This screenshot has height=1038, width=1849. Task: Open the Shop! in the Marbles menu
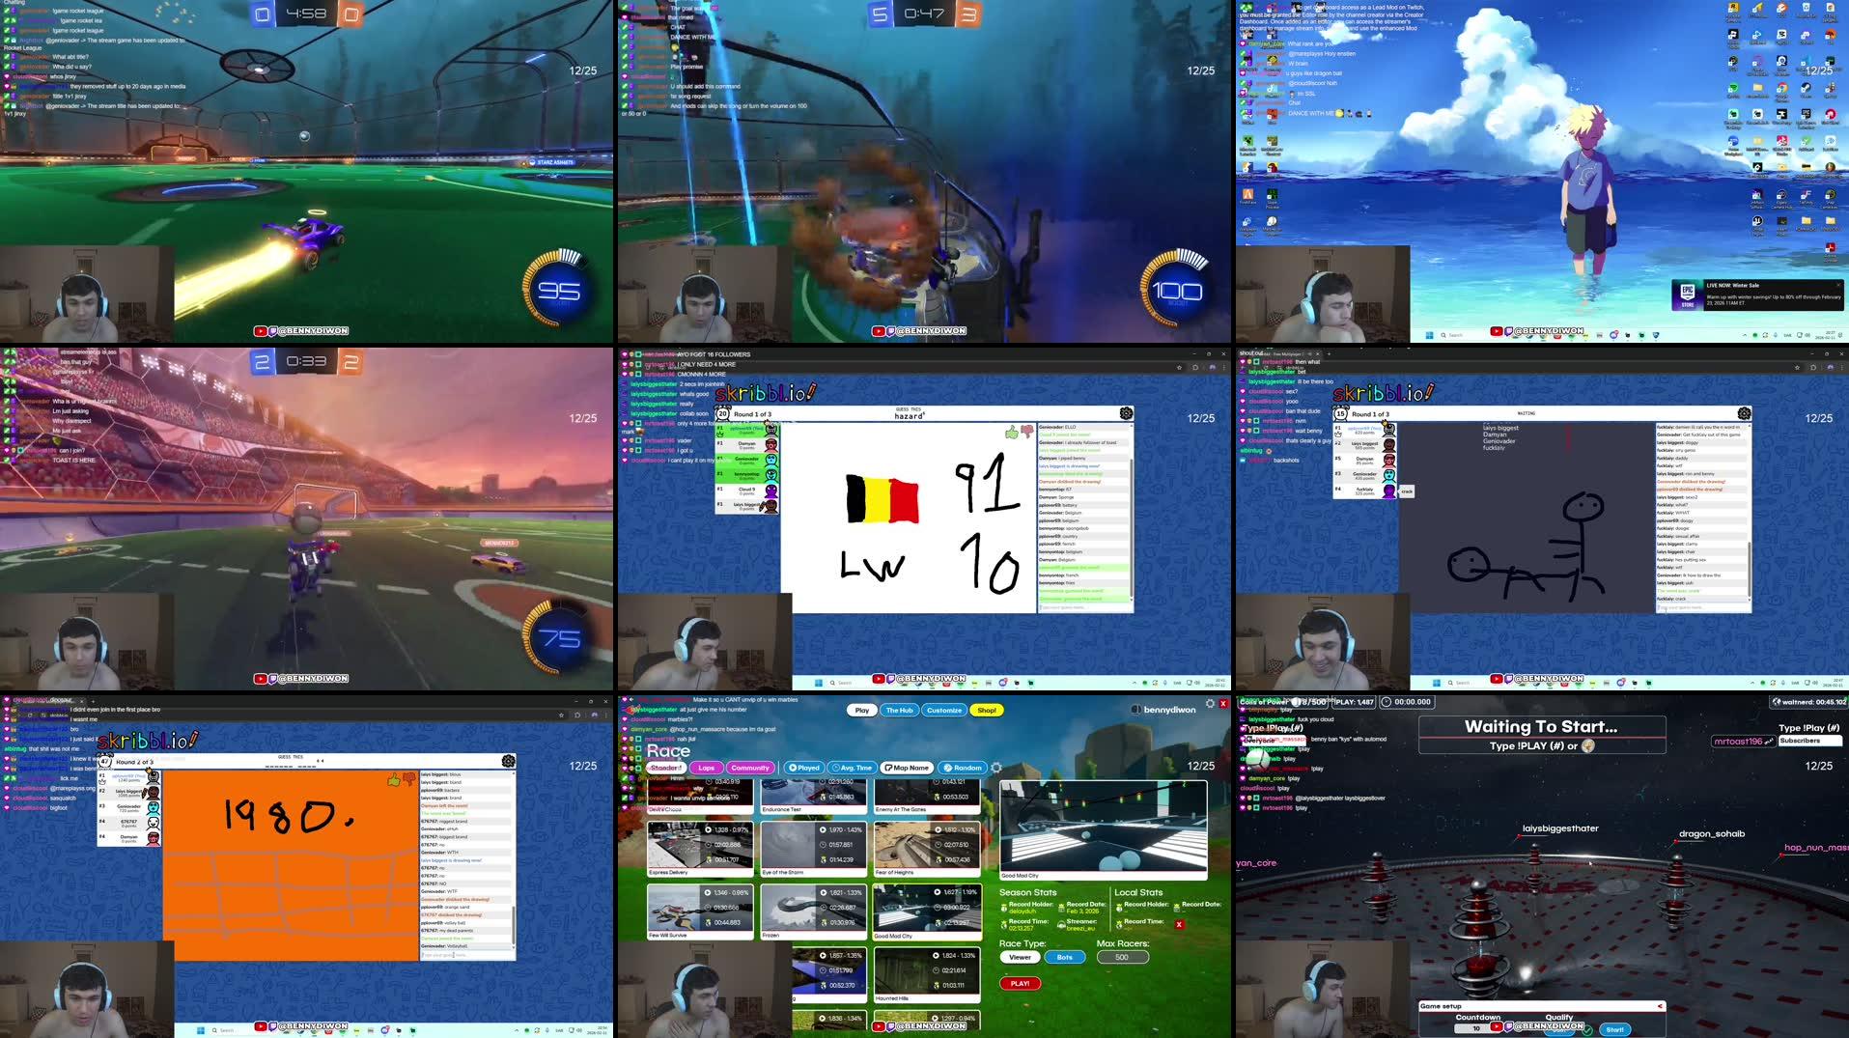click(986, 710)
